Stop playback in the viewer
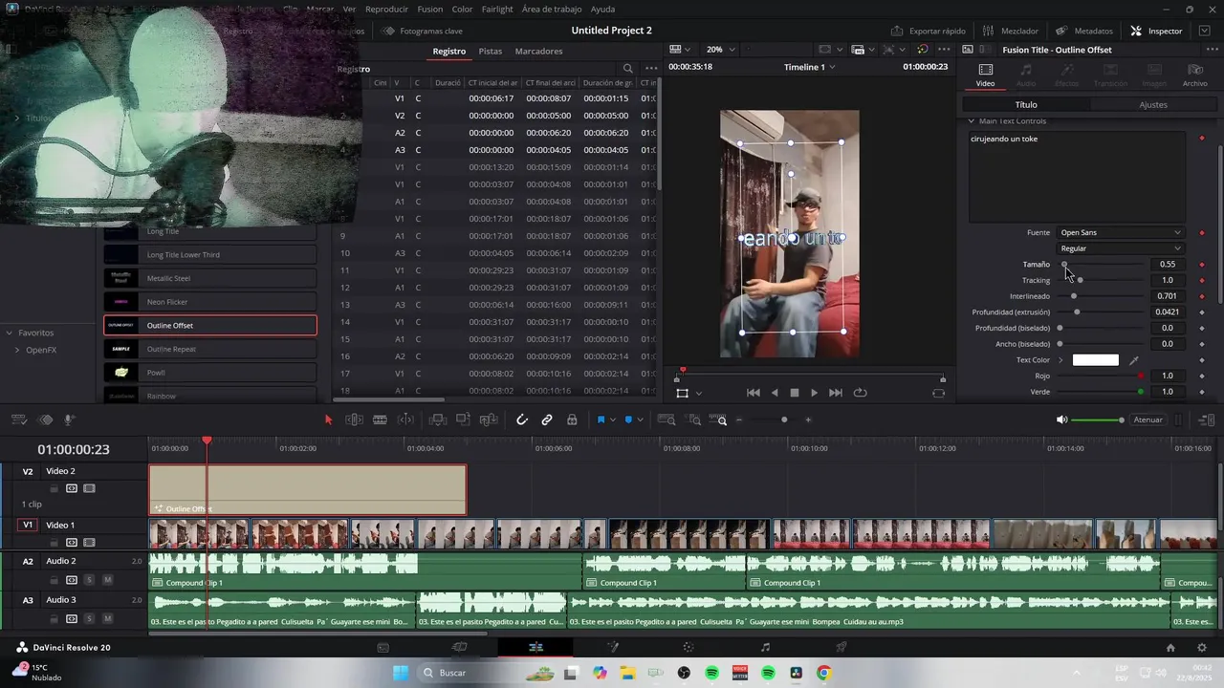 pyautogui.click(x=794, y=393)
